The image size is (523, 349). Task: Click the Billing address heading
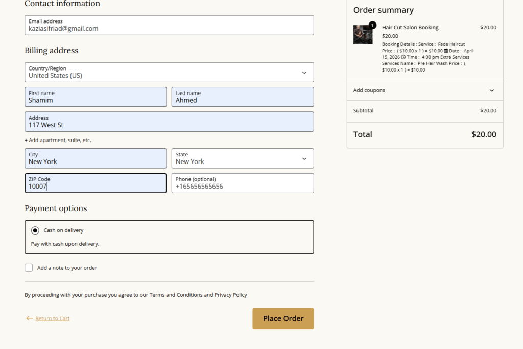[x=52, y=51]
